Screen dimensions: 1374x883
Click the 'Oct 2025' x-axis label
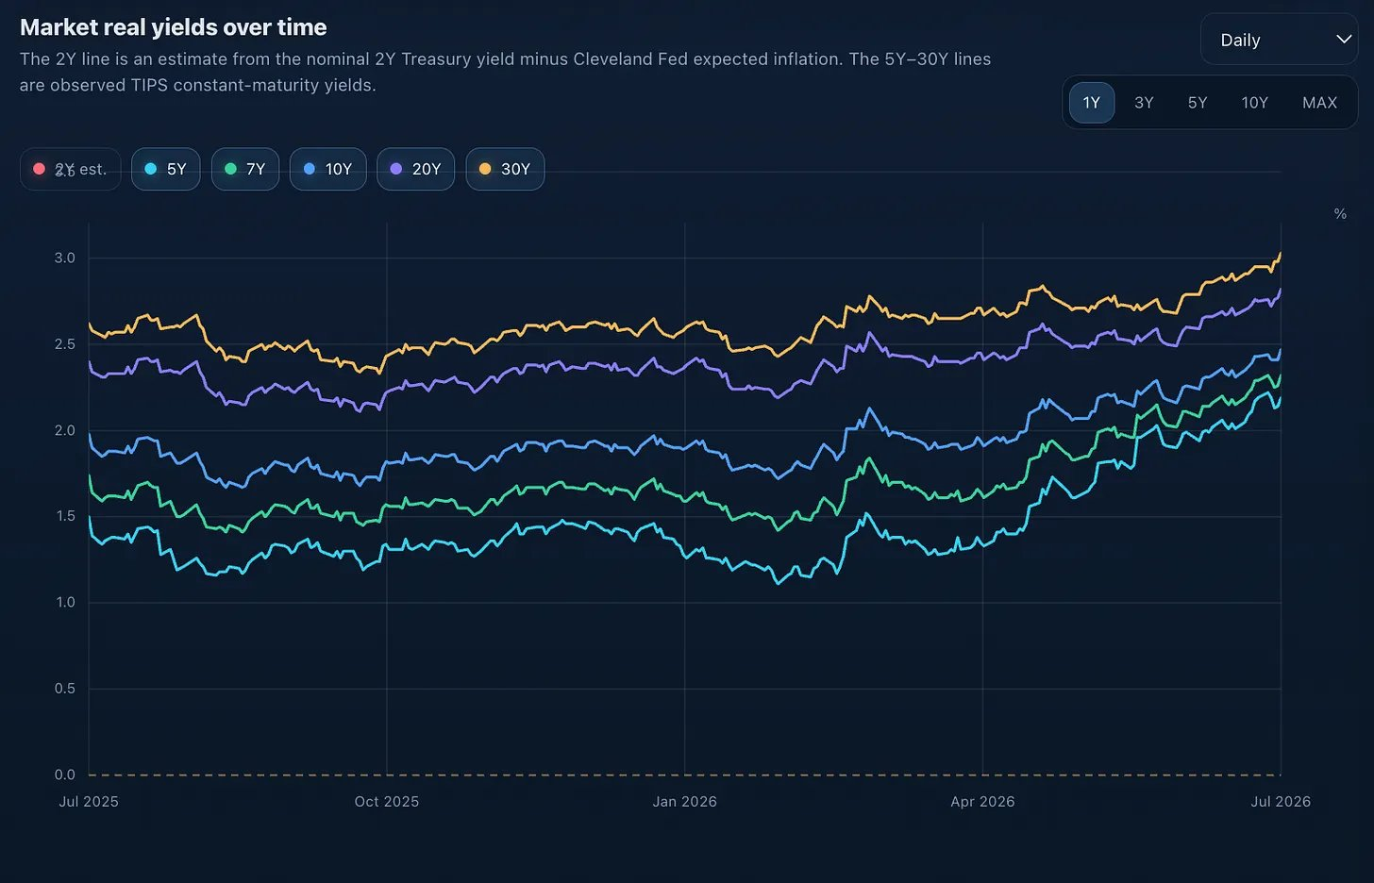click(x=387, y=802)
